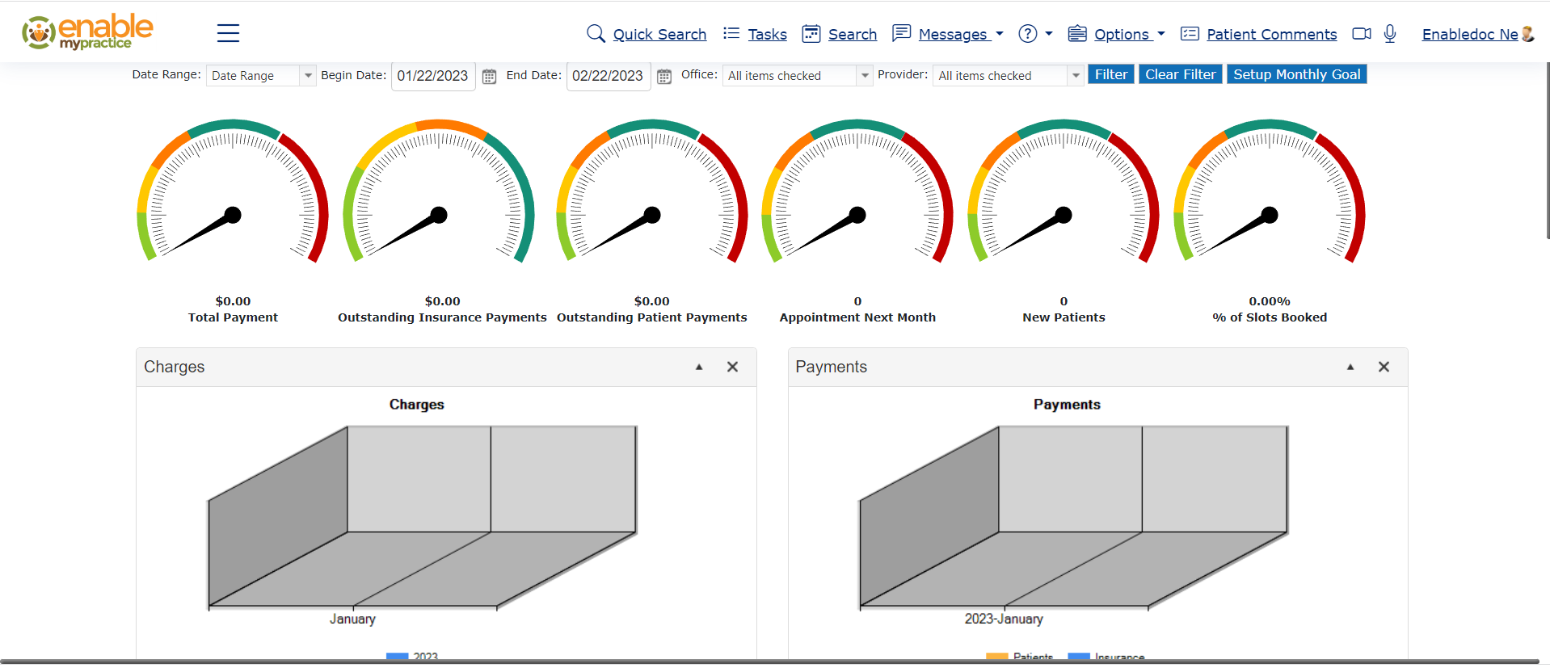Open the Tasks link
Image resolution: width=1550 pixels, height=668 pixels.
[767, 34]
